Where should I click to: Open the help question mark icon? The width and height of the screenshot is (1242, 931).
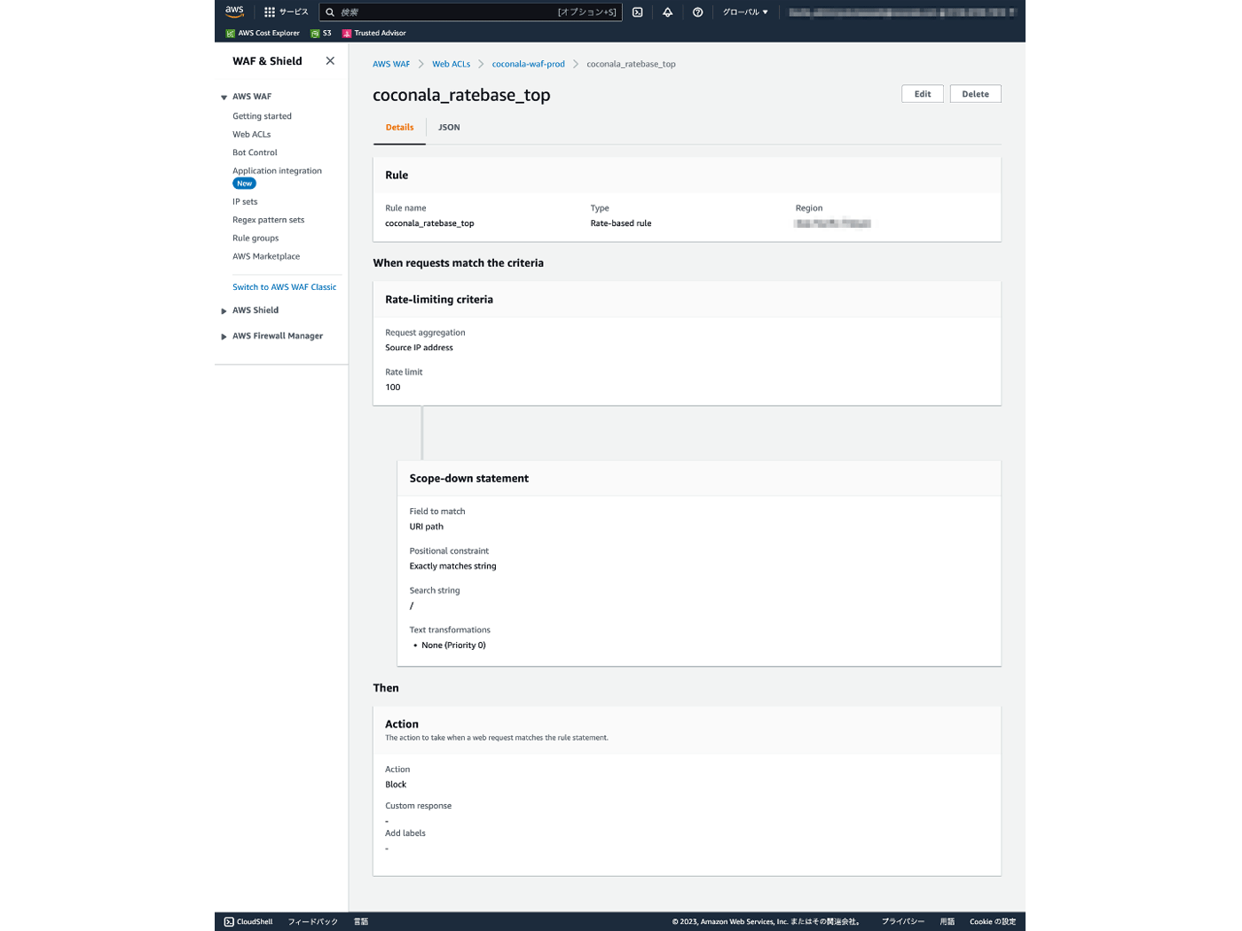point(698,12)
